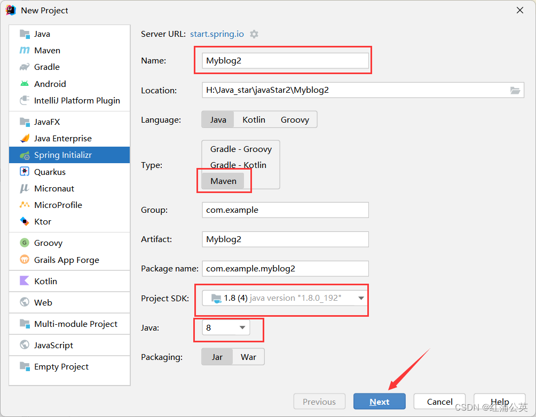Select IntelliJ Platform Plugin entry
536x417 pixels.
(69, 100)
